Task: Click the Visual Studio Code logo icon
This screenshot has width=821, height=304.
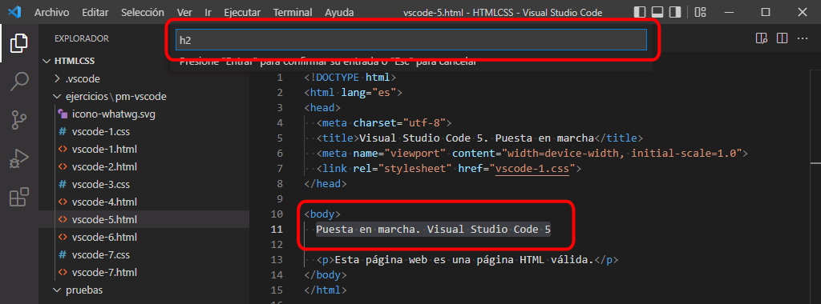Action: (14, 12)
